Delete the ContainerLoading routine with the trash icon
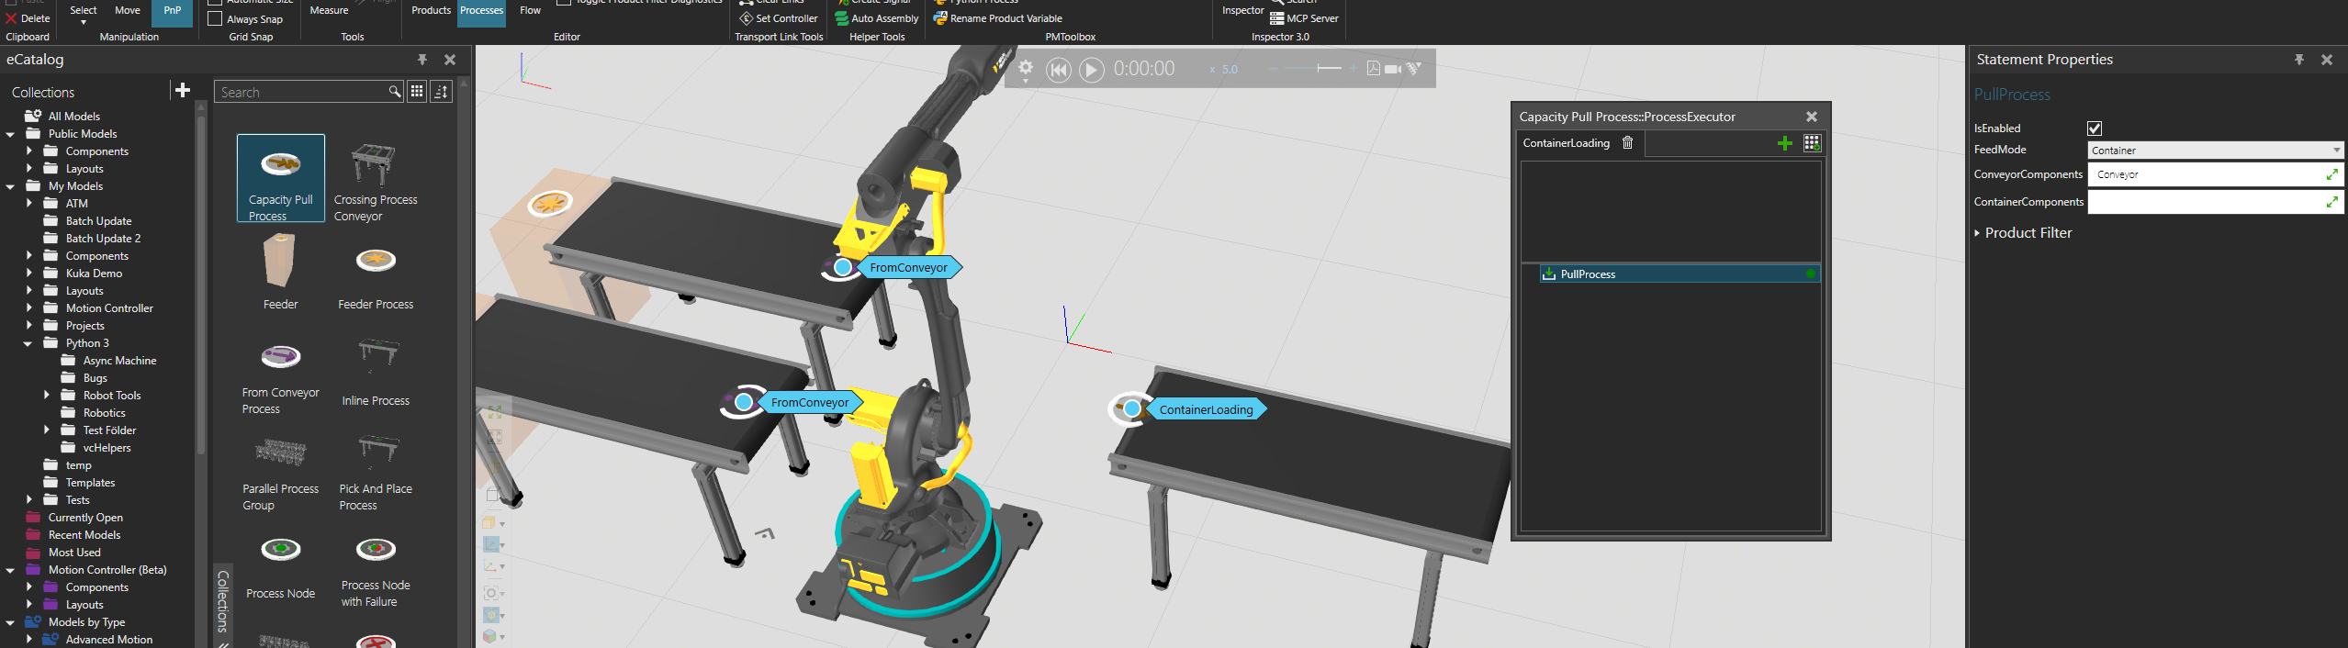The width and height of the screenshot is (2348, 648). tap(1627, 143)
